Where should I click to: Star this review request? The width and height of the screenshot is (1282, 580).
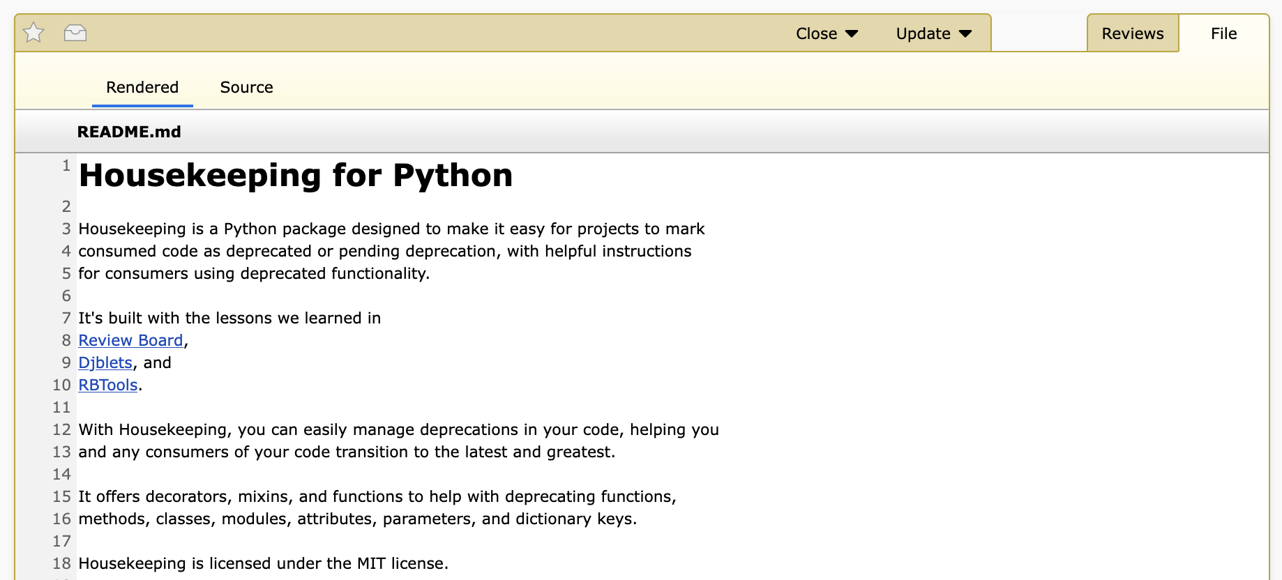pos(33,33)
